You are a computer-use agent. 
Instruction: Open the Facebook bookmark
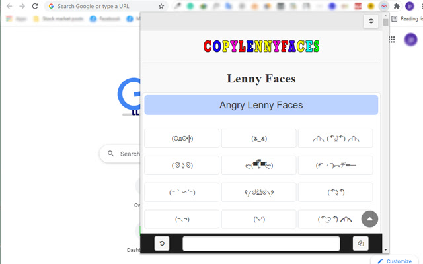click(x=105, y=19)
